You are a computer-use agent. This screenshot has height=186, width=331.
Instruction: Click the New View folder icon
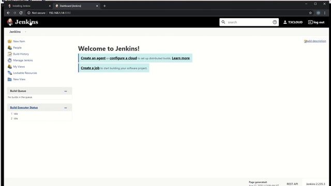(10, 79)
